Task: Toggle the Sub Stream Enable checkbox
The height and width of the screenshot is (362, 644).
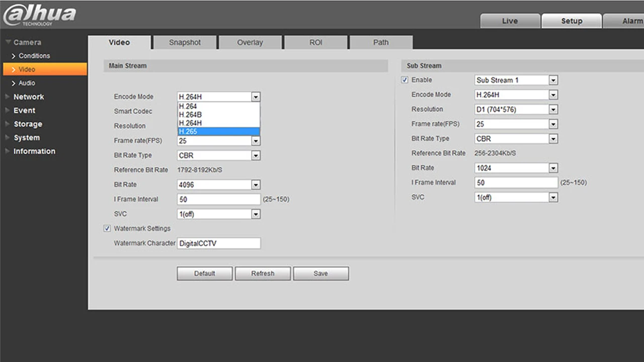Action: [x=405, y=80]
